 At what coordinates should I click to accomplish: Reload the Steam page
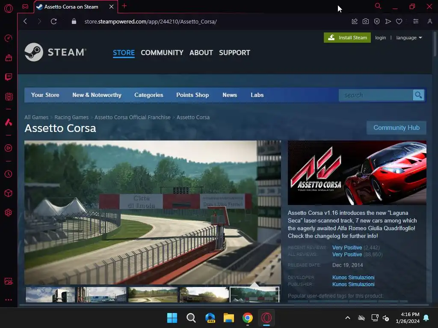click(x=53, y=21)
